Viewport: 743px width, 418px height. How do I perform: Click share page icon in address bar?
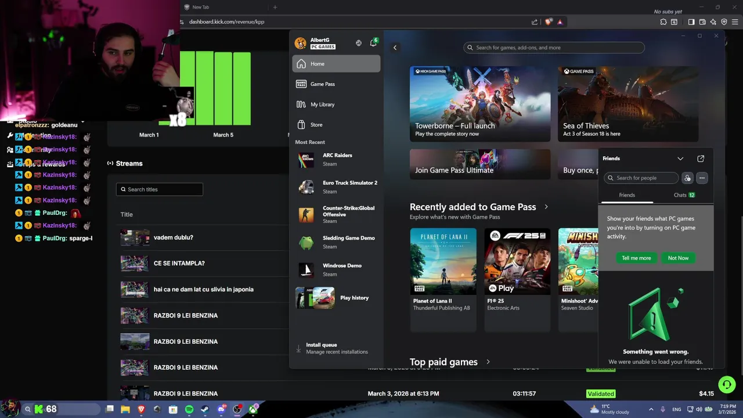pyautogui.click(x=535, y=22)
